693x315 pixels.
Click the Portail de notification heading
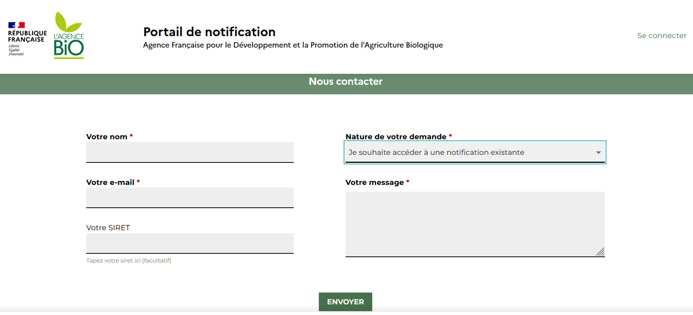click(209, 32)
